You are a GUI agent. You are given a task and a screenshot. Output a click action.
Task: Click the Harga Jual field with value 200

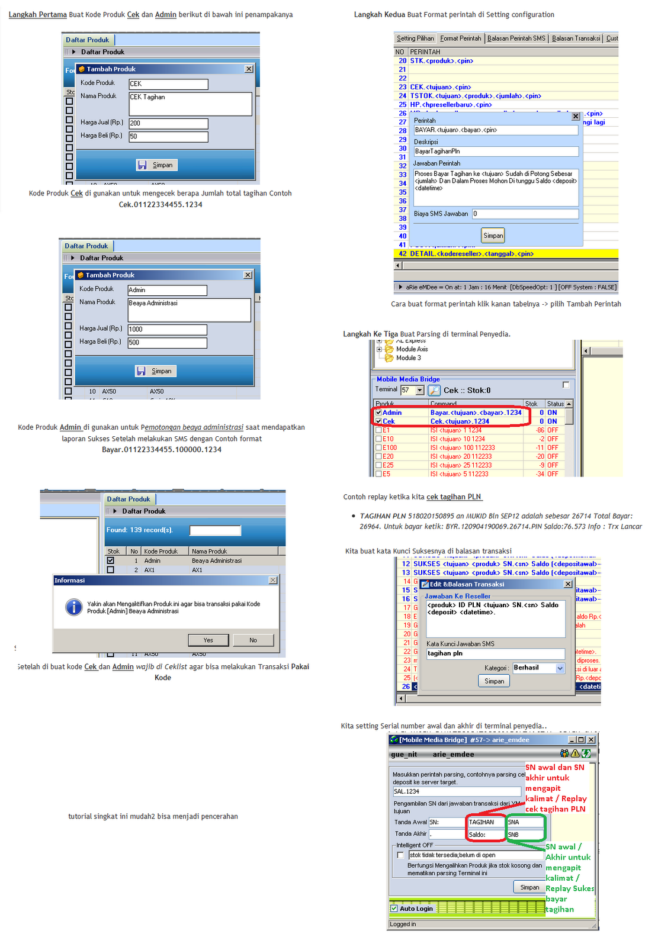pos(168,124)
